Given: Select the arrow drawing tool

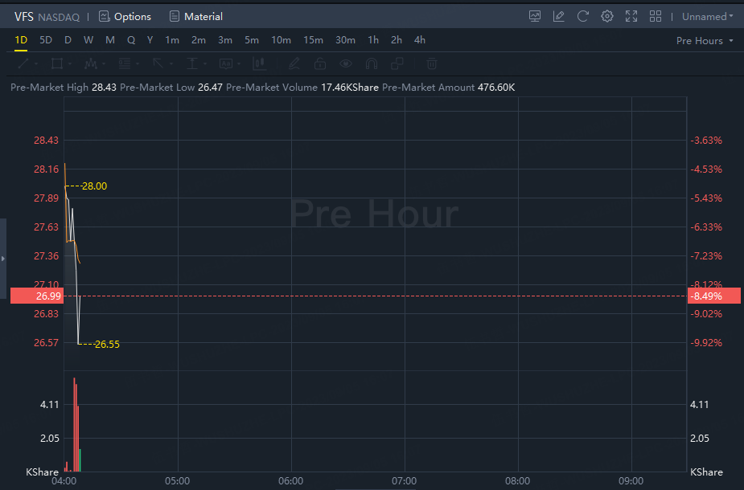Looking at the screenshot, I should pos(158,63).
